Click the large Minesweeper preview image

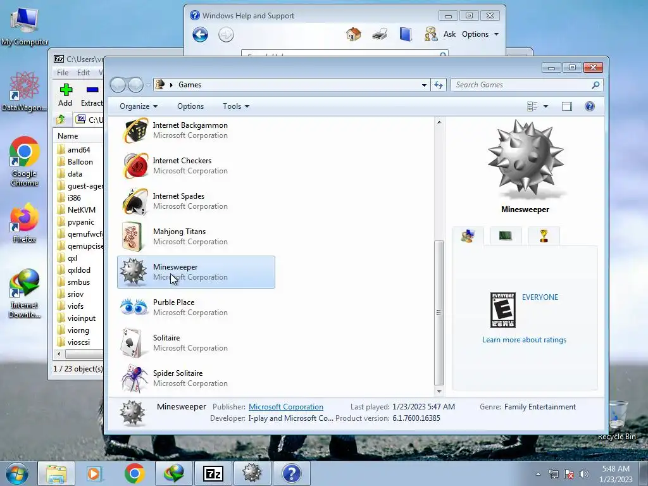pos(525,159)
